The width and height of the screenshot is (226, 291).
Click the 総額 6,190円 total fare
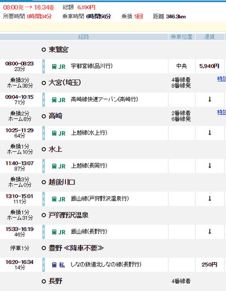(x=79, y=8)
